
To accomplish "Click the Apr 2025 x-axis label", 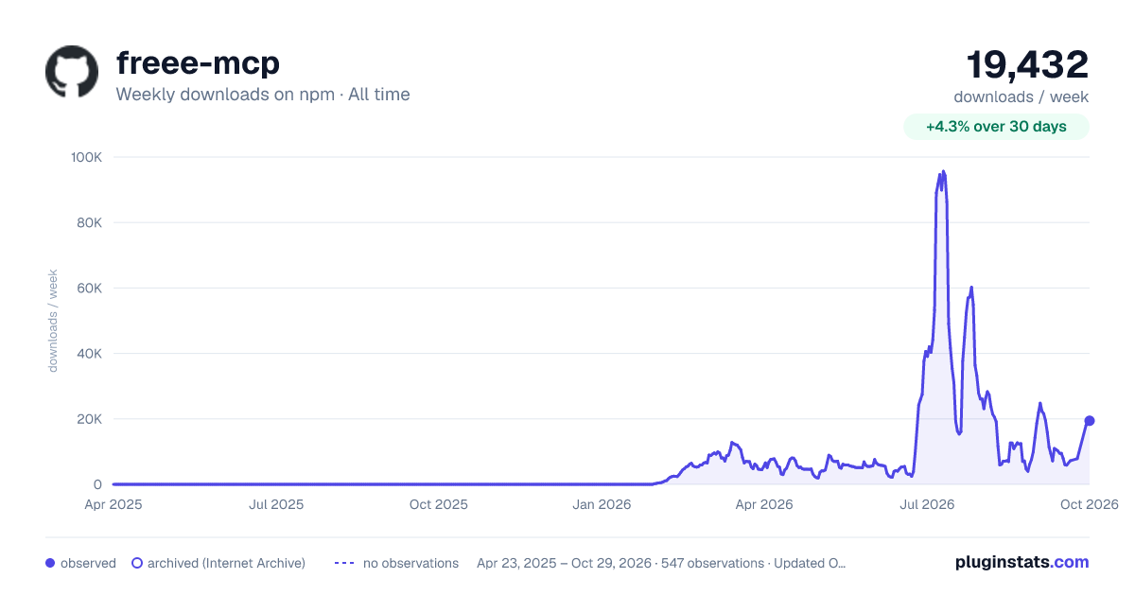I will click(x=113, y=504).
